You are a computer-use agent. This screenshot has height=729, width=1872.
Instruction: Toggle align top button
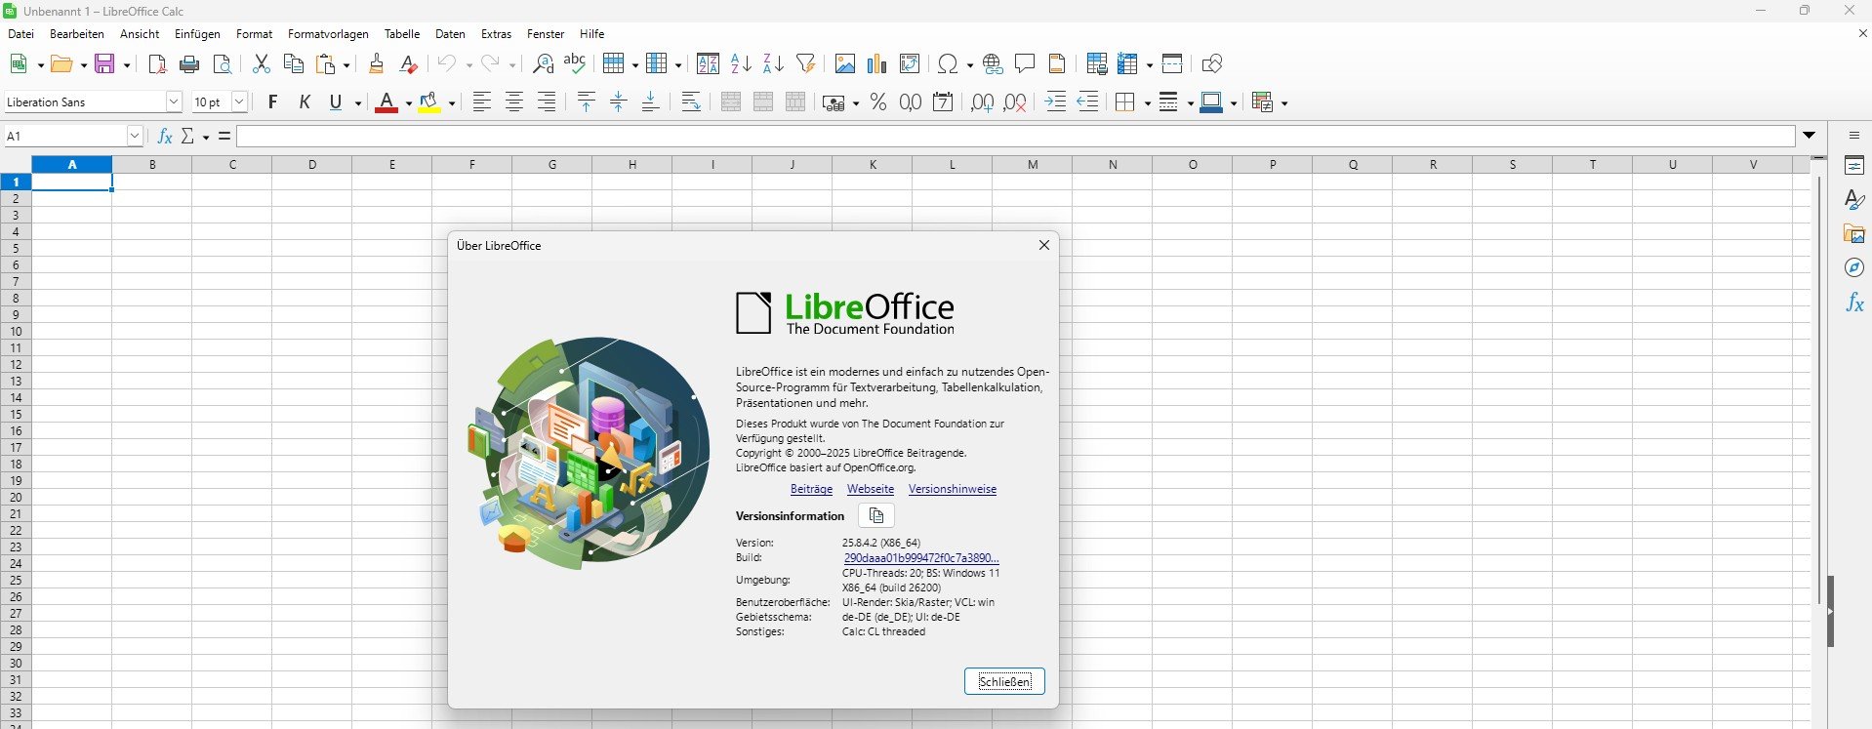tap(586, 102)
